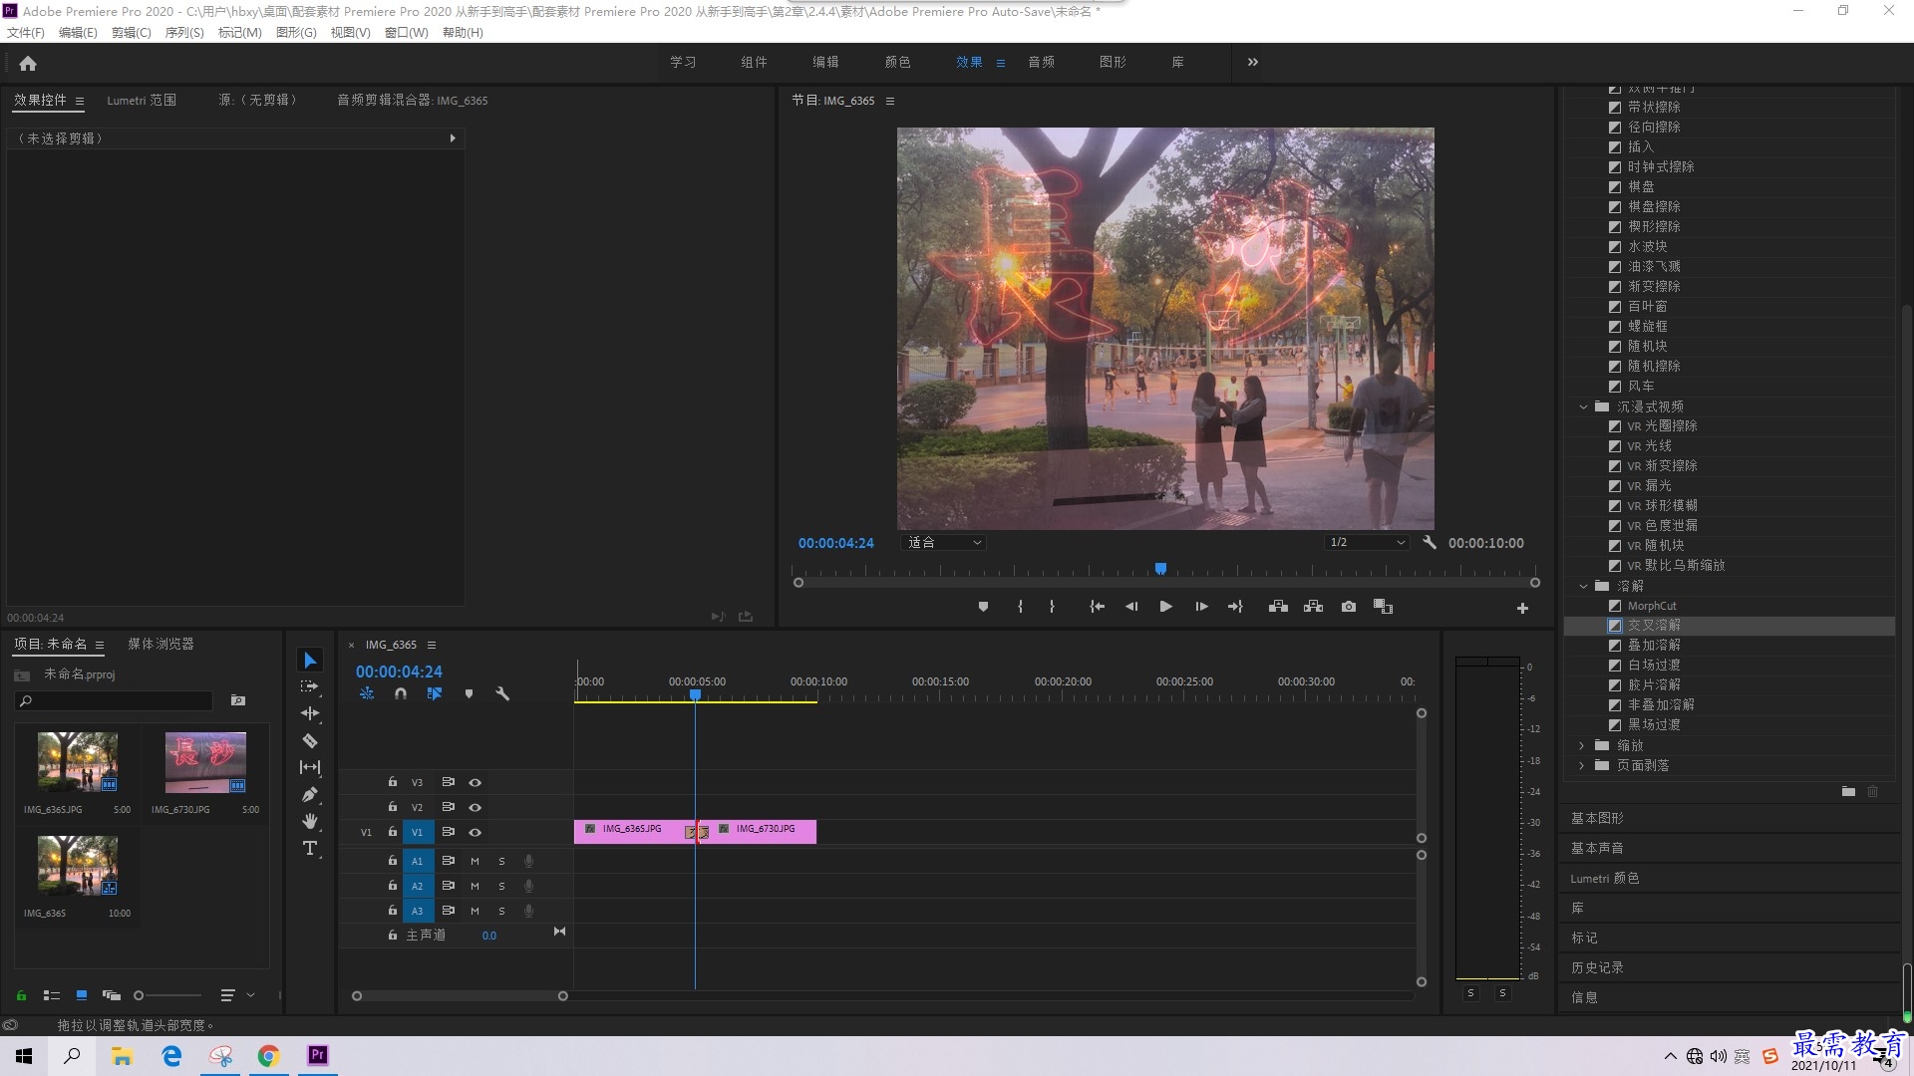The width and height of the screenshot is (1914, 1076).
Task: Open timeline display settings wrench
Action: [502, 693]
